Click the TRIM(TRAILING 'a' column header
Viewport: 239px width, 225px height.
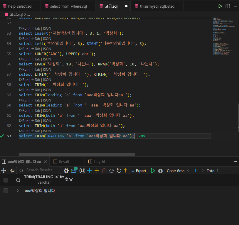click(44, 177)
